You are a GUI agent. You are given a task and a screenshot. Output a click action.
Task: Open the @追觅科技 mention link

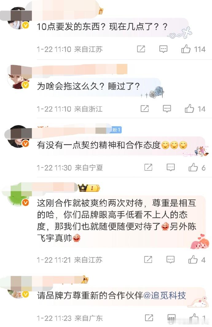[165, 296]
